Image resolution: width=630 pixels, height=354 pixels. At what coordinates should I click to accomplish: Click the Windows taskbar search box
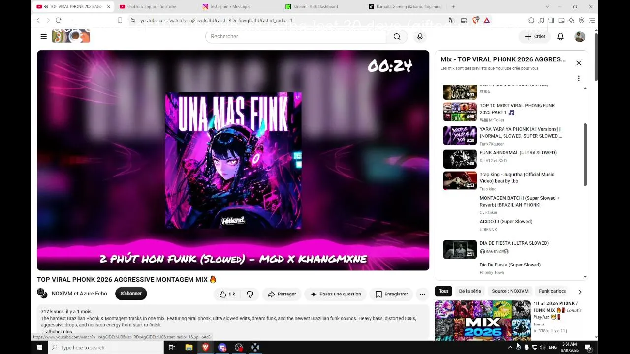click(x=106, y=347)
